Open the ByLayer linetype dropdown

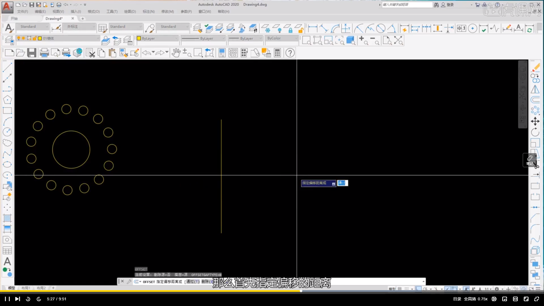click(x=203, y=38)
